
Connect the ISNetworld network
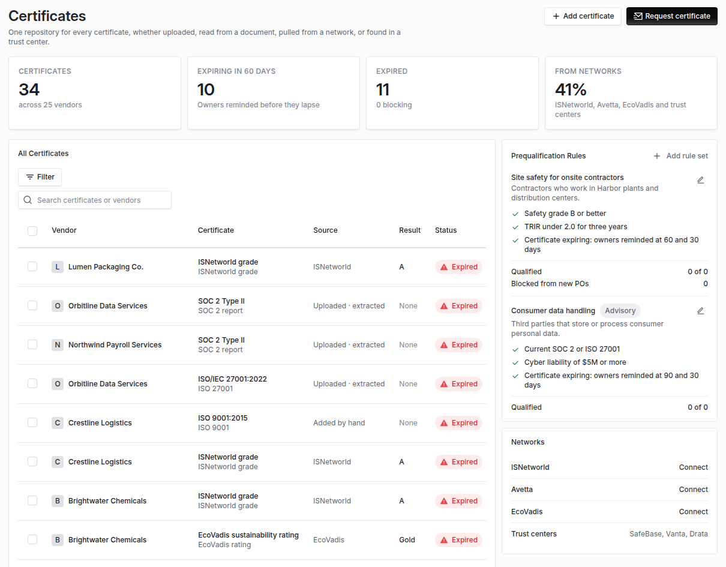pos(693,467)
